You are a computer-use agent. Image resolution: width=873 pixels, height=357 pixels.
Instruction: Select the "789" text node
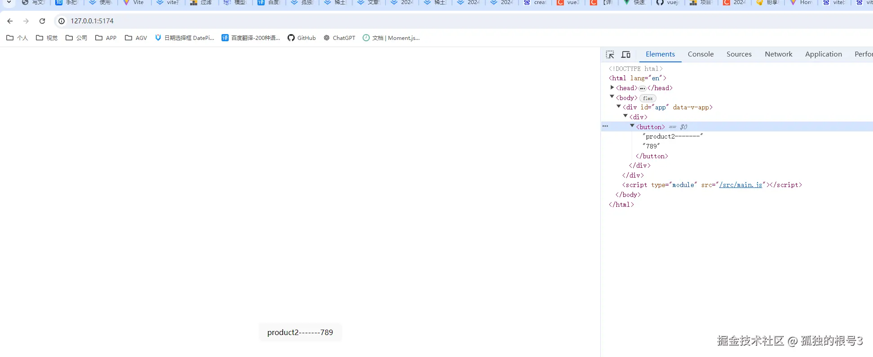(x=651, y=146)
